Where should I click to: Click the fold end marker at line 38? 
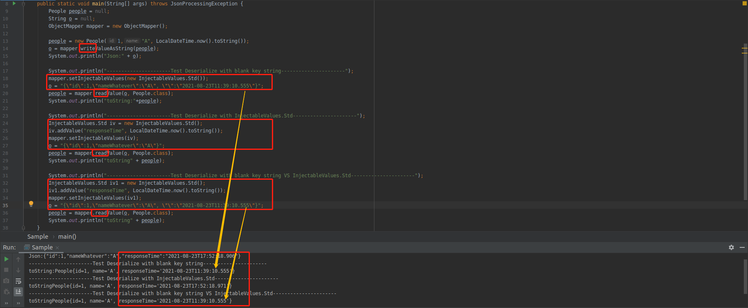[23, 228]
